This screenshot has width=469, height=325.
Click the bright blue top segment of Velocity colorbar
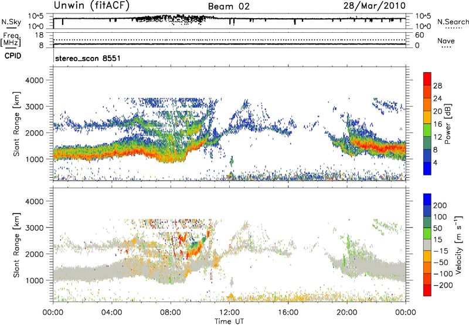coord(427,199)
